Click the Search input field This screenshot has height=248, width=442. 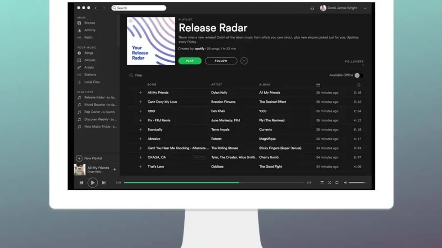pos(139,8)
